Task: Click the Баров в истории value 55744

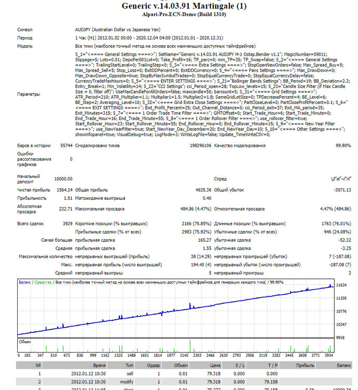Action: tap(67, 146)
